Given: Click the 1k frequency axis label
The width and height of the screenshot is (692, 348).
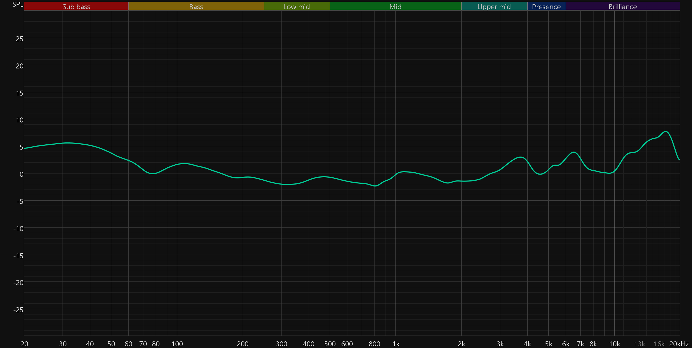Looking at the screenshot, I should pos(396,344).
